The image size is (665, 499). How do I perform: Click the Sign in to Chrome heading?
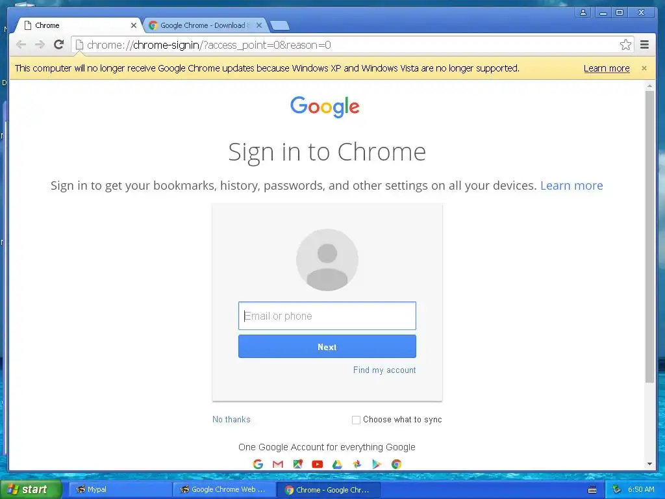[x=327, y=152]
